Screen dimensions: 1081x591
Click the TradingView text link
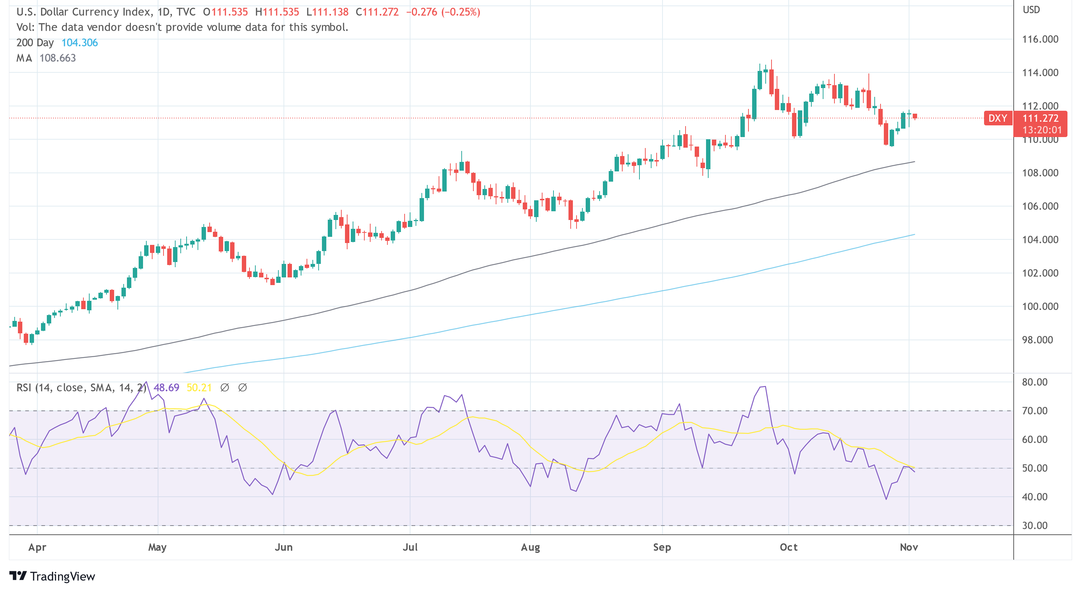63,576
